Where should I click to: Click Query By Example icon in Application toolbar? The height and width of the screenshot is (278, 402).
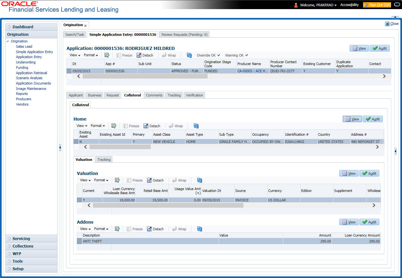[x=107, y=55]
